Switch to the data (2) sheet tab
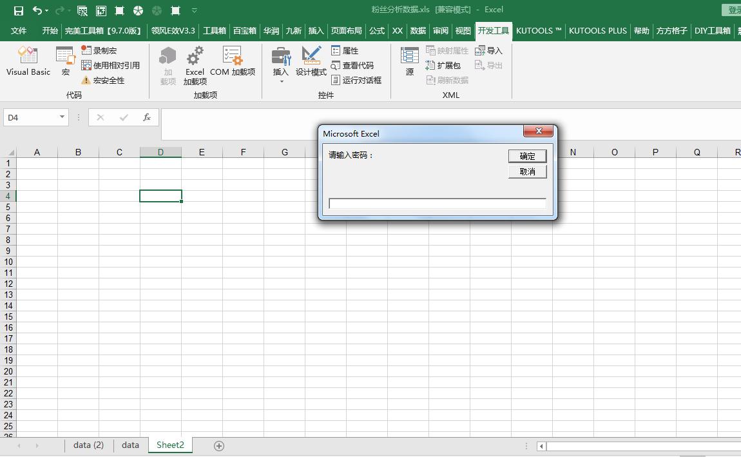Viewport: 741px width, 457px height. coord(88,445)
